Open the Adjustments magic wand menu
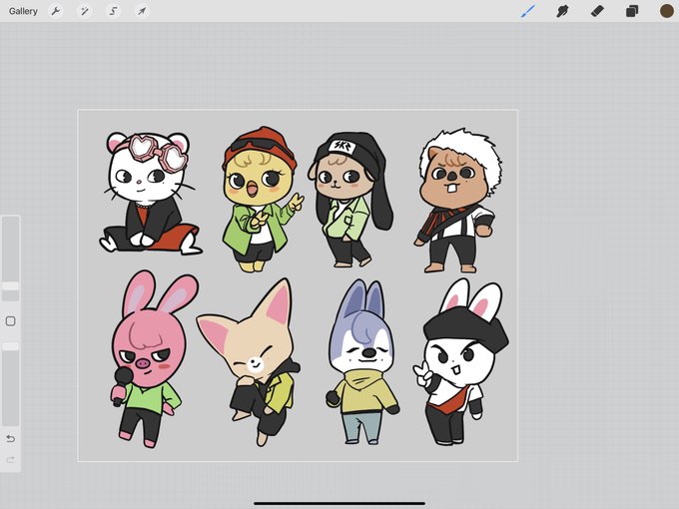The height and width of the screenshot is (509, 679). pos(84,11)
